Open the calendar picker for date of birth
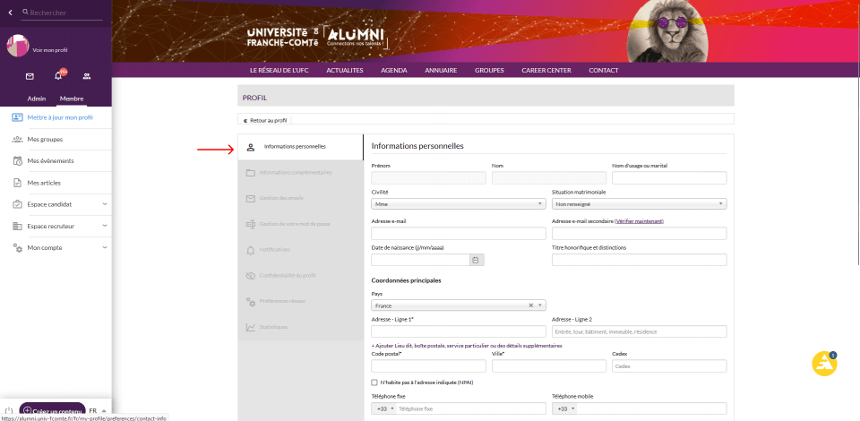 click(x=476, y=260)
